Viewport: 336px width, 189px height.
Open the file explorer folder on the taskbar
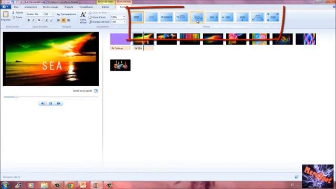click(x=44, y=185)
